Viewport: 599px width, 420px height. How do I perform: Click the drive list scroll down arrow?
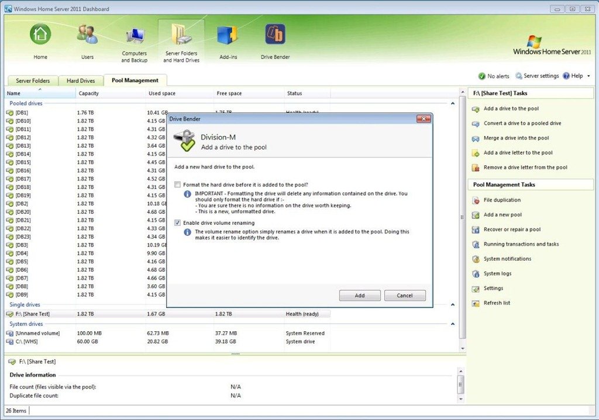(x=462, y=348)
